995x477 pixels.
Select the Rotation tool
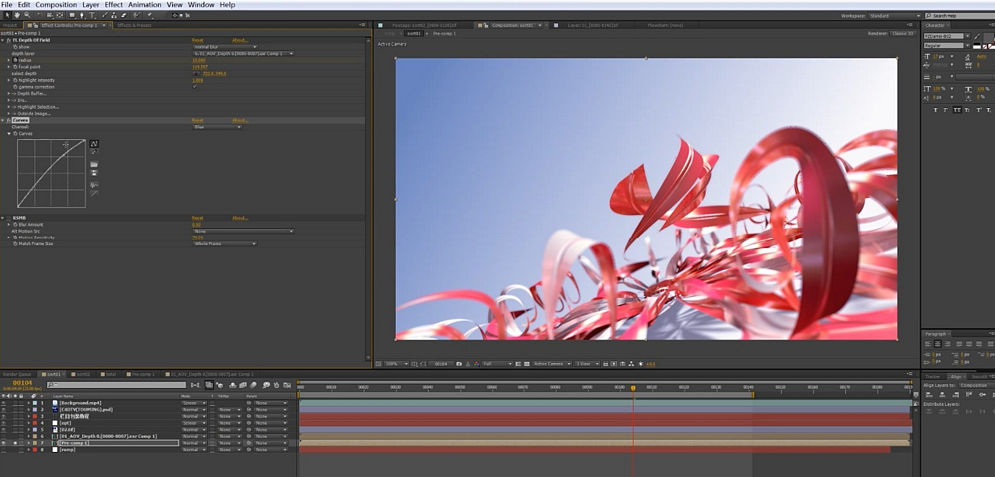click(39, 15)
